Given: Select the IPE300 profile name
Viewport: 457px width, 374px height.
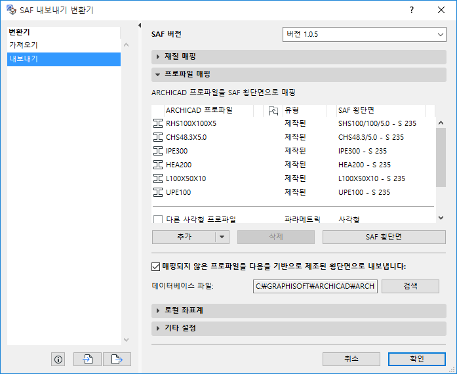Looking at the screenshot, I should pos(176,151).
